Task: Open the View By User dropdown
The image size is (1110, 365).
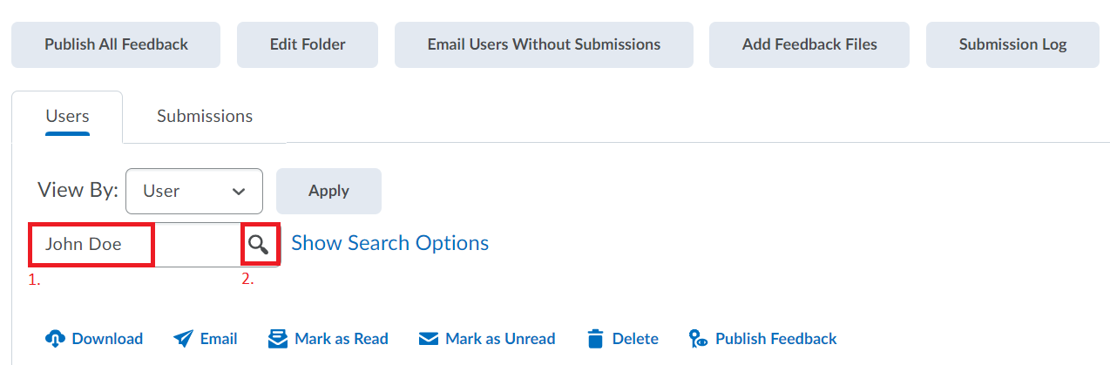Action: (194, 191)
